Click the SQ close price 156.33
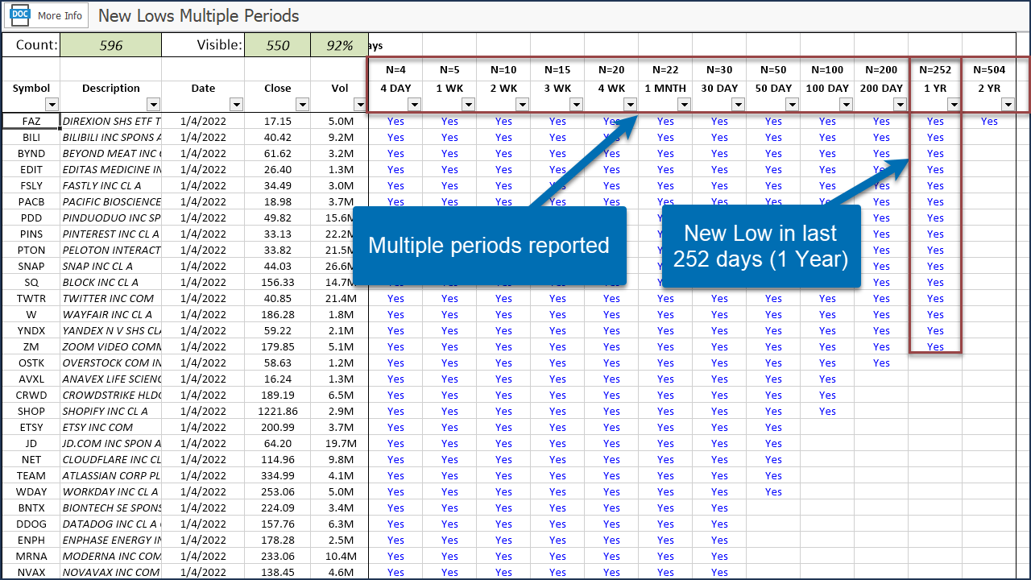Viewport: 1031px width, 580px height. [x=278, y=282]
